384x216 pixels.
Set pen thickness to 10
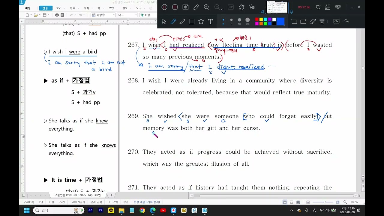pos(239,21)
